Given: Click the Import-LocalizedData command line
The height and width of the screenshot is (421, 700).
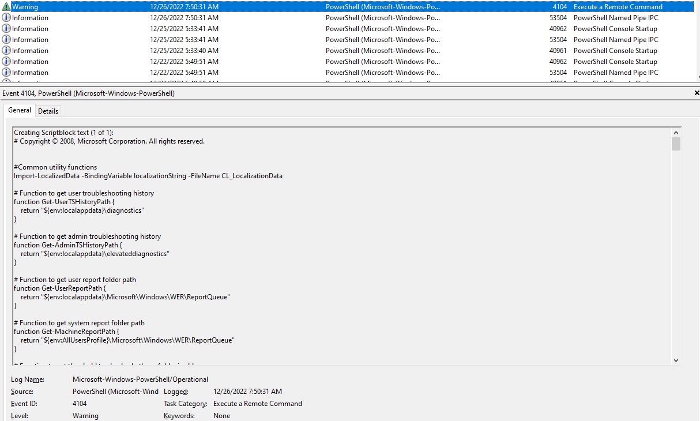Looking at the screenshot, I should tap(148, 176).
